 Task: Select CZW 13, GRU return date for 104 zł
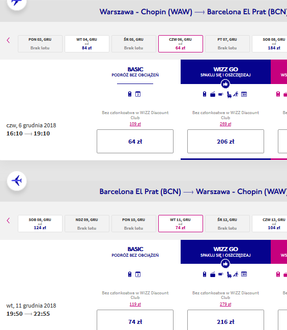(270, 224)
